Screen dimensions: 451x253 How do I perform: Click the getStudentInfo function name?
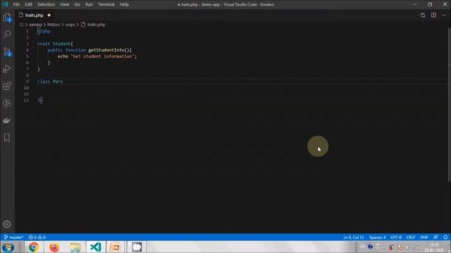pyautogui.click(x=106, y=50)
